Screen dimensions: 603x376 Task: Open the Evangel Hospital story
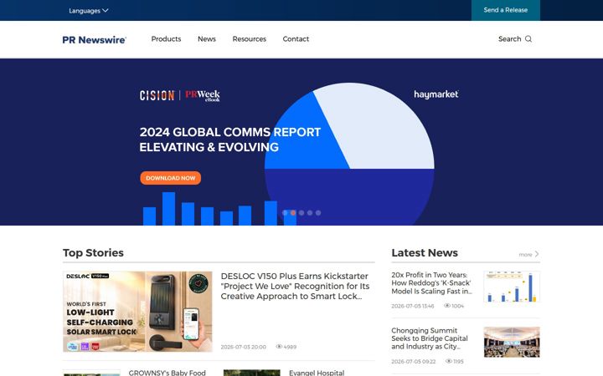[317, 373]
